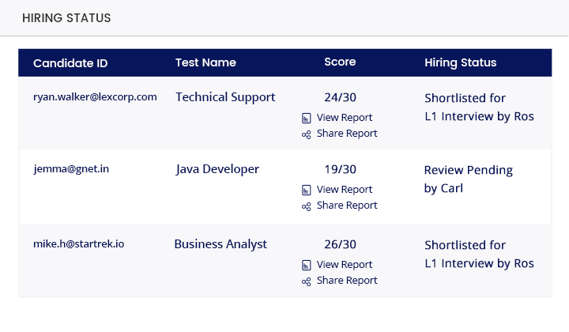
Task: Click the Hiring Status column header
Action: [460, 62]
